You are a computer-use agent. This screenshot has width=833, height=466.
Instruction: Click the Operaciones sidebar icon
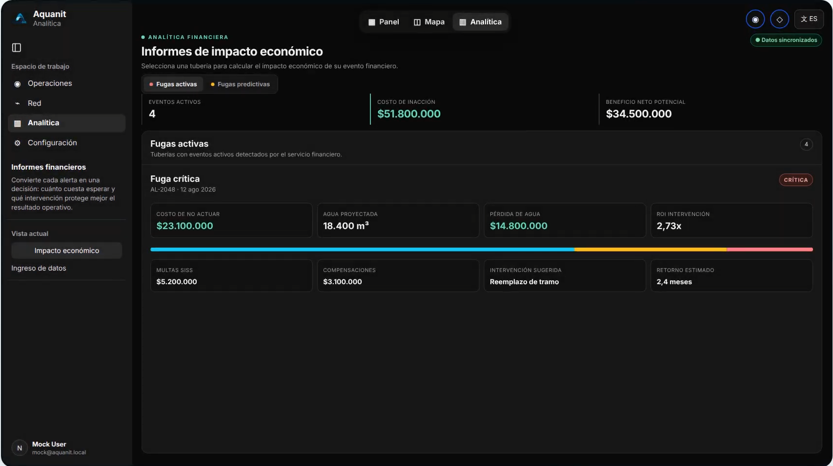tap(18, 84)
